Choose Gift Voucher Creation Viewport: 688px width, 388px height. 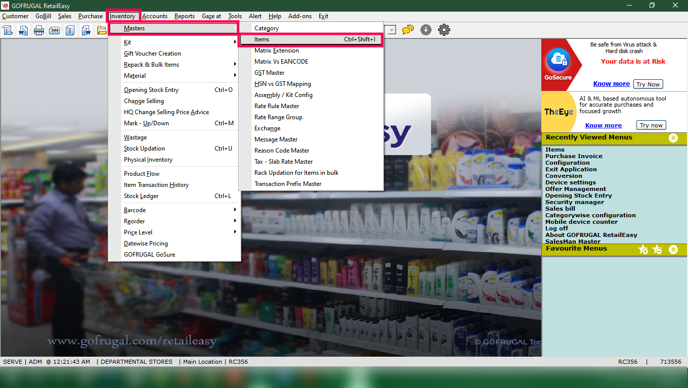pyautogui.click(x=175, y=54)
